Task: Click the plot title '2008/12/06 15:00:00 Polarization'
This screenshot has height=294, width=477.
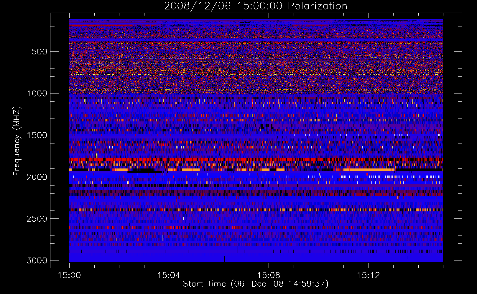Action: point(256,6)
